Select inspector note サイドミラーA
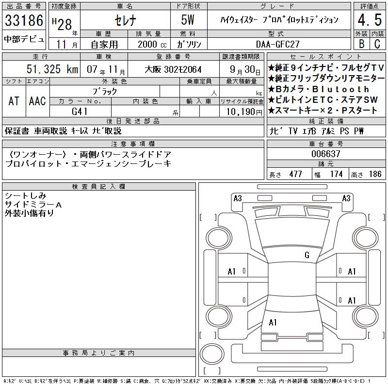Image resolution: width=388 pixels, height=388 pixels. [33, 205]
